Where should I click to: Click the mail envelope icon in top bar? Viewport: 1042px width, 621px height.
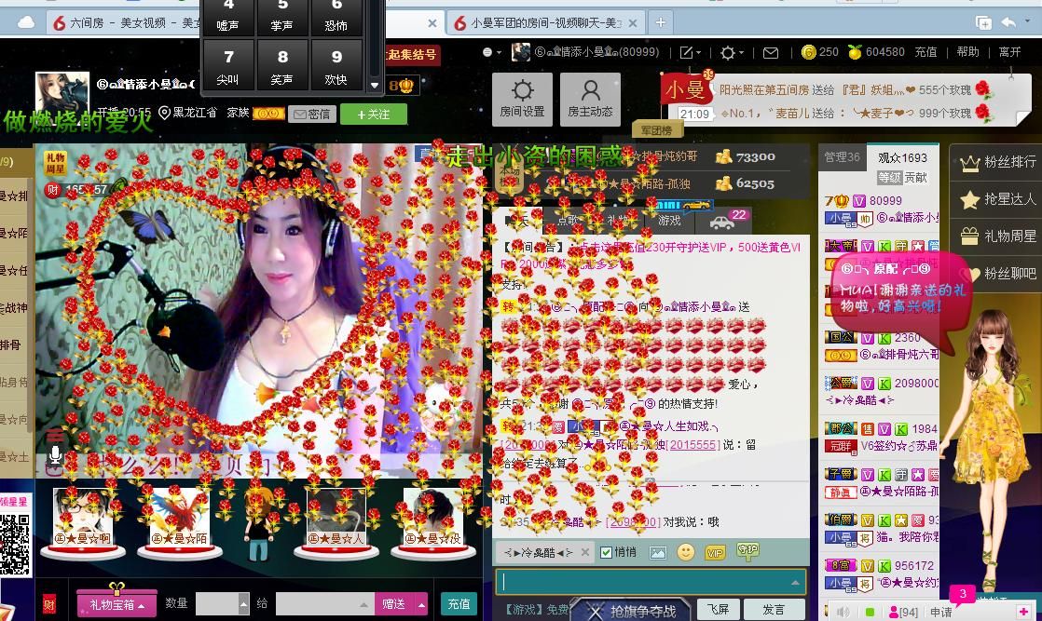(x=771, y=53)
